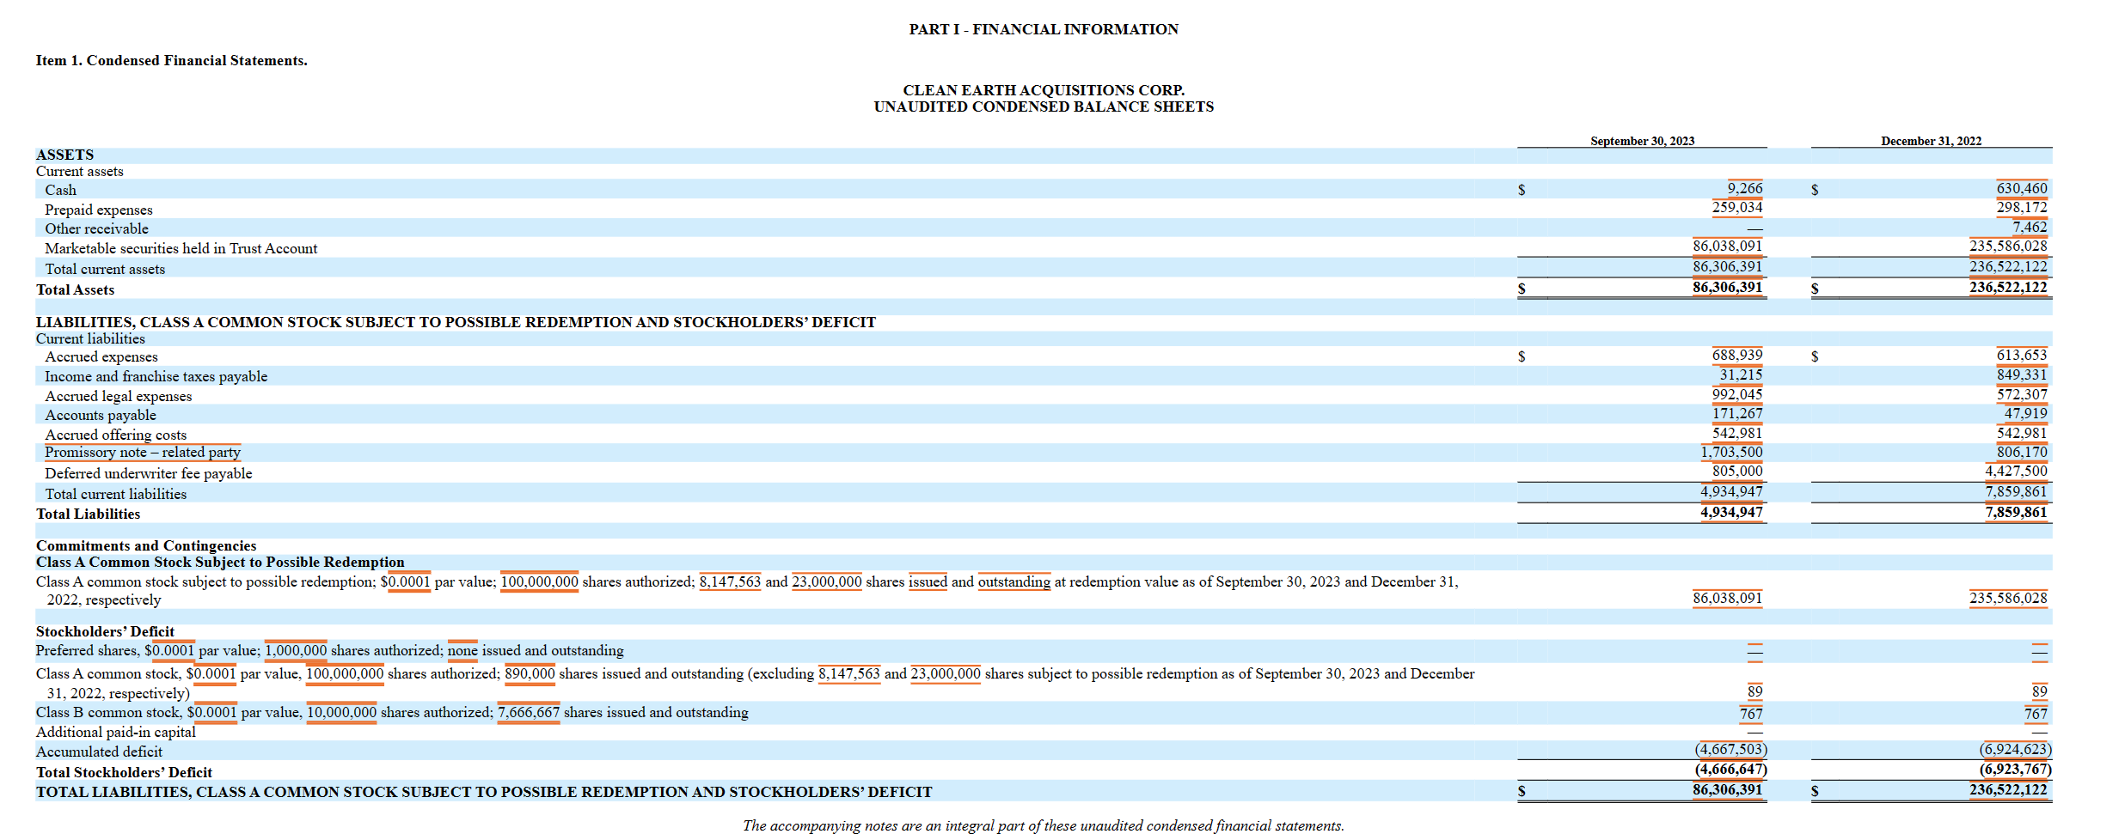Viewport: 2125px width, 840px height.
Task: Click the Accrued expenses value 613,653
Action: (x=2021, y=355)
